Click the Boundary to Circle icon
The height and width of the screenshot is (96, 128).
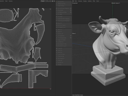point(57,44)
